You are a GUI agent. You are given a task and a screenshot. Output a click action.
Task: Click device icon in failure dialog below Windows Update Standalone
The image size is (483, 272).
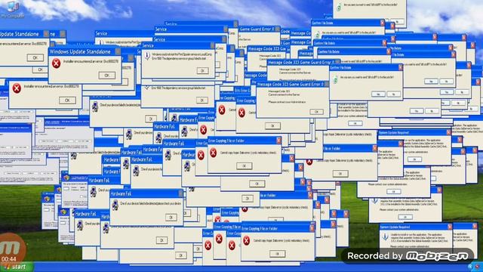95,107
